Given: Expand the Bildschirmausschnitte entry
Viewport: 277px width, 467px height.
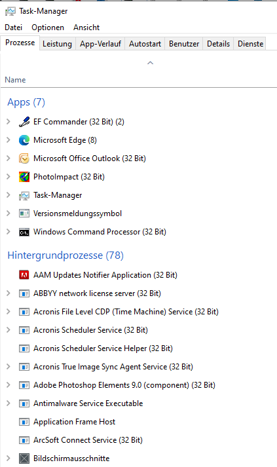Looking at the screenshot, I should pyautogui.click(x=9, y=458).
